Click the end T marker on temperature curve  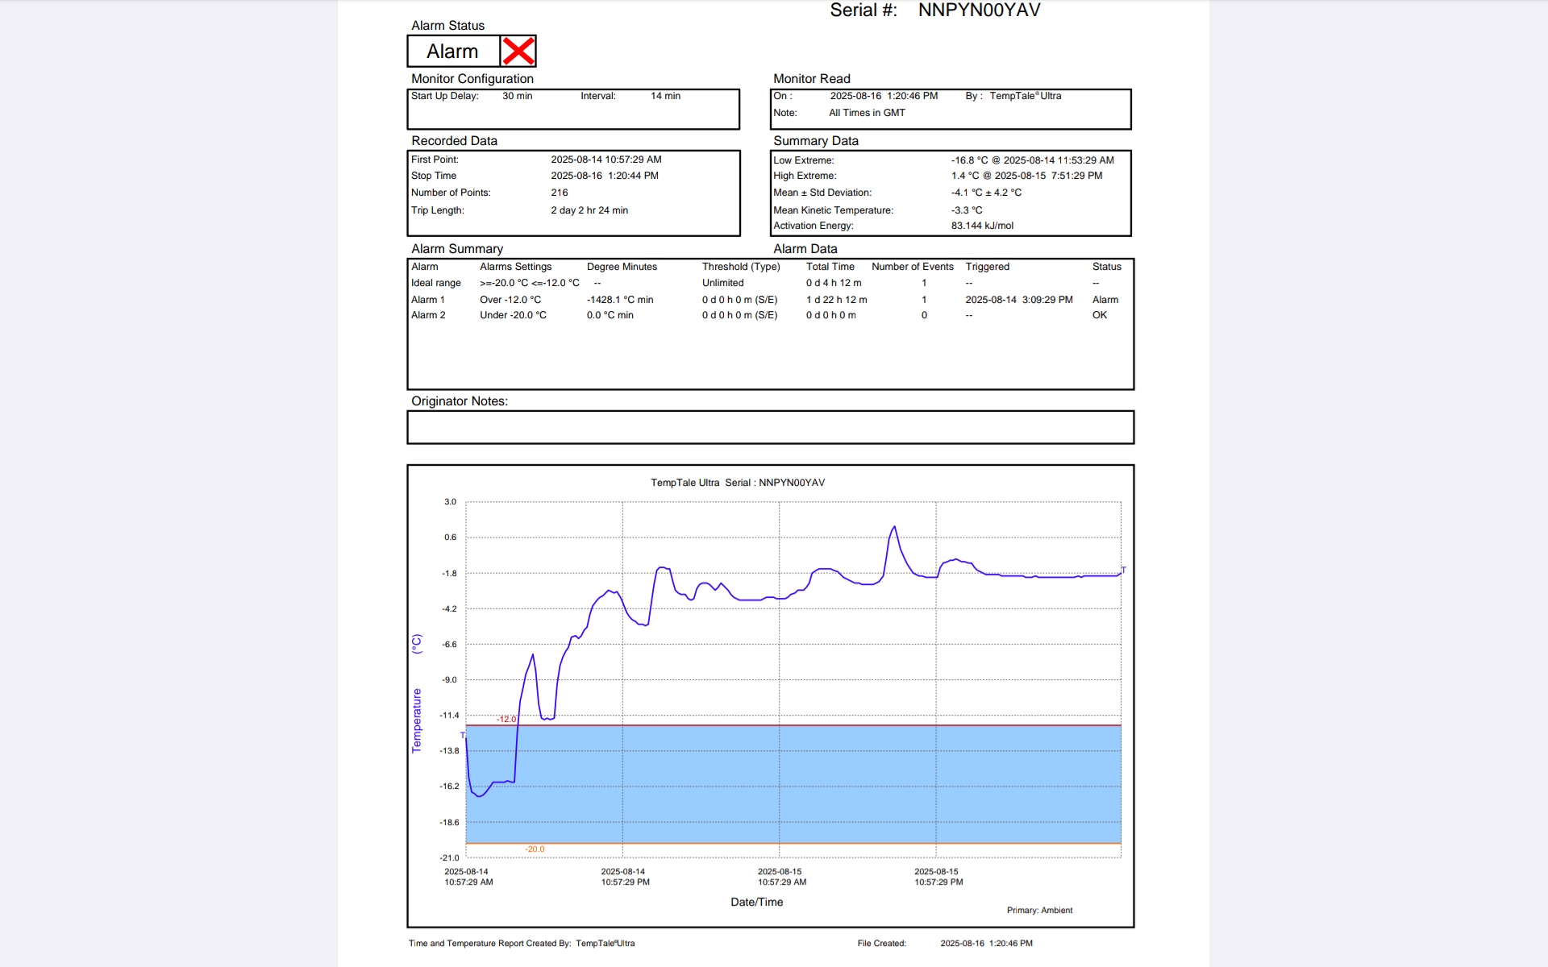coord(1123,570)
